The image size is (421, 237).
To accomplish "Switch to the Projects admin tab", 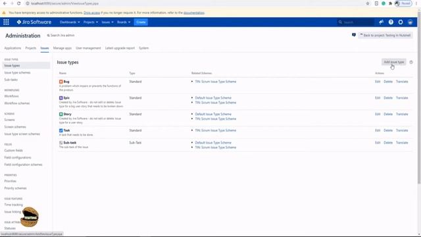I will [31, 48].
